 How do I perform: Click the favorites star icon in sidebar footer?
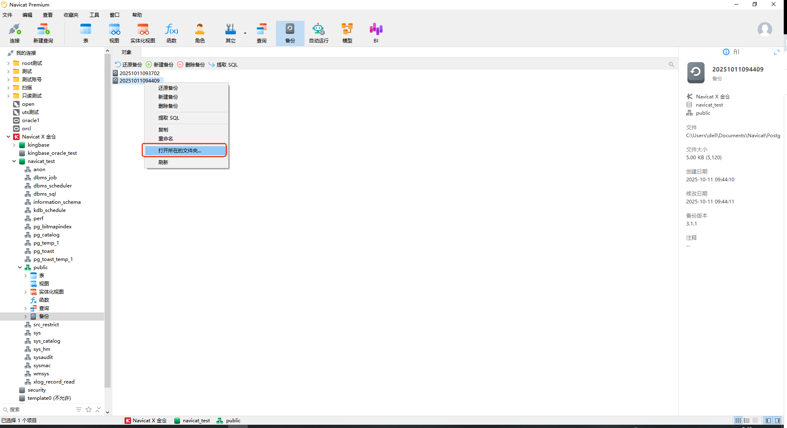pos(89,409)
